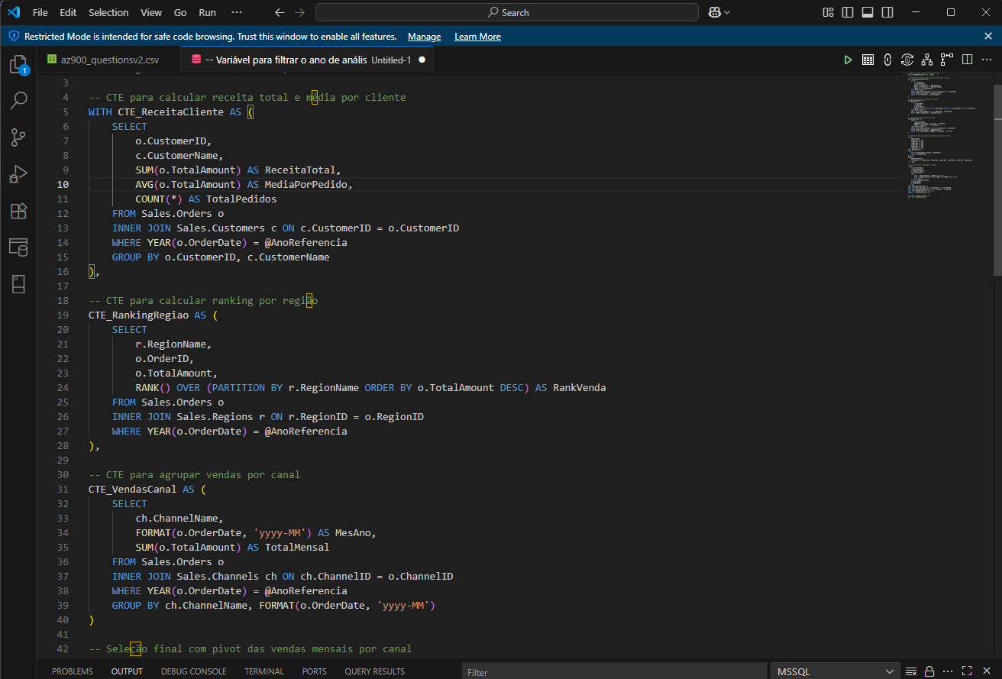Click the connected squares diagram icon
1002x679 pixels.
point(947,60)
